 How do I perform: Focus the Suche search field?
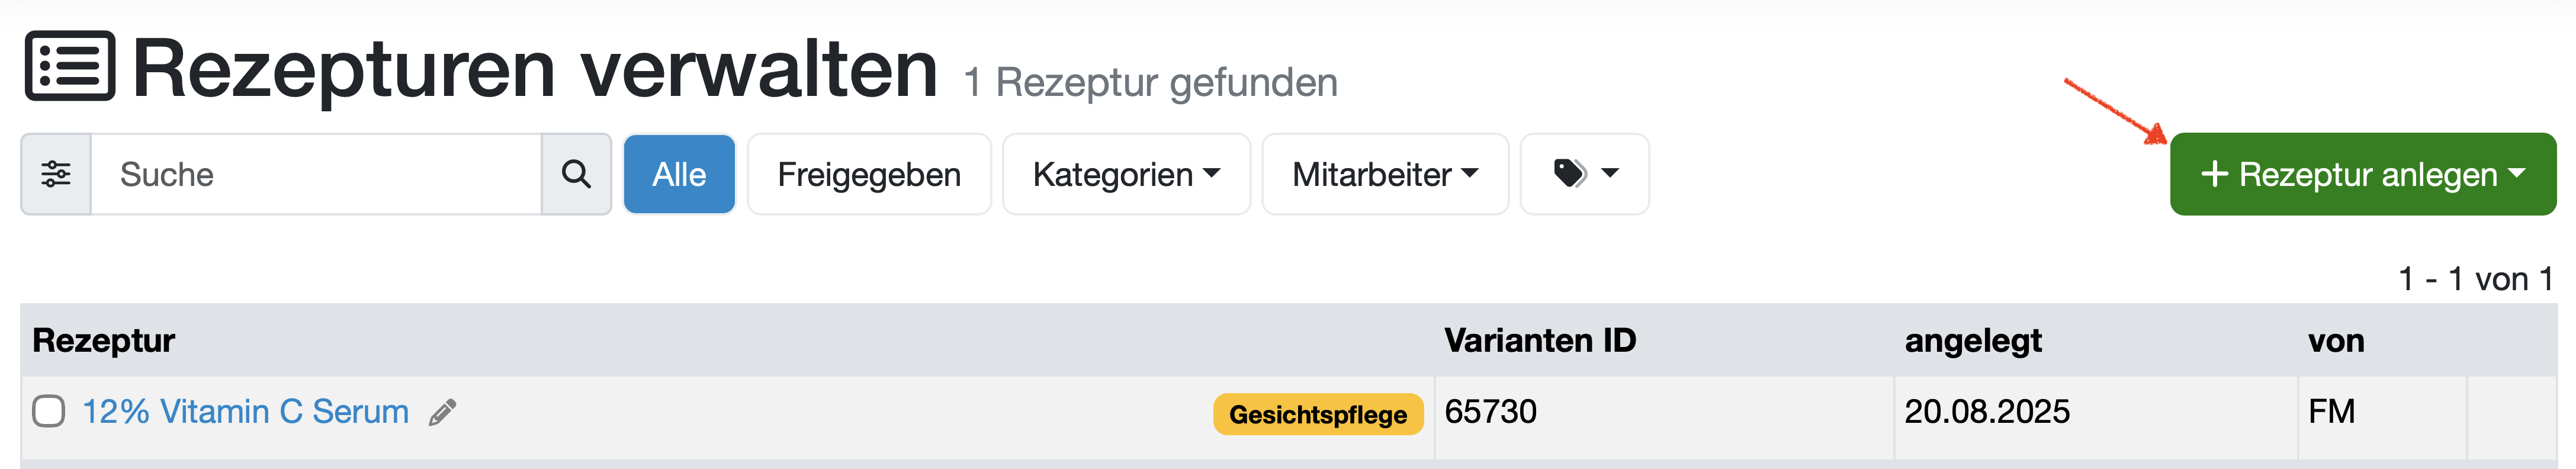point(316,174)
